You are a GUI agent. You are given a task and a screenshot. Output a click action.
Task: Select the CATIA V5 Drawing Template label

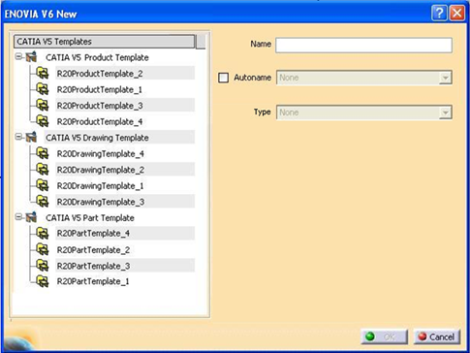point(97,138)
